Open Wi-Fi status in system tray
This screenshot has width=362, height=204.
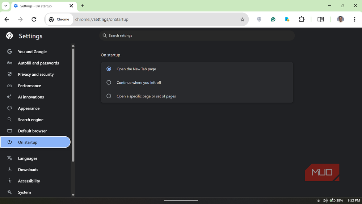[x=318, y=200]
